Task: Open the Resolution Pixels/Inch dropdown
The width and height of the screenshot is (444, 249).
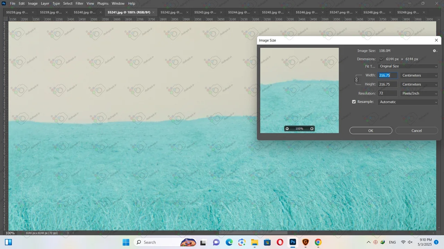Action: 419,93
